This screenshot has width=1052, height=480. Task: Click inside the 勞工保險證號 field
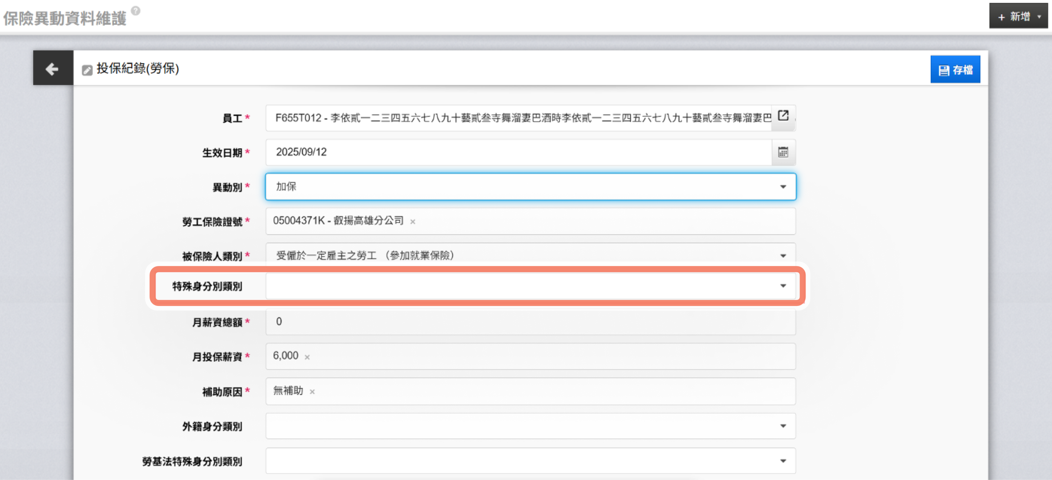[x=592, y=222]
